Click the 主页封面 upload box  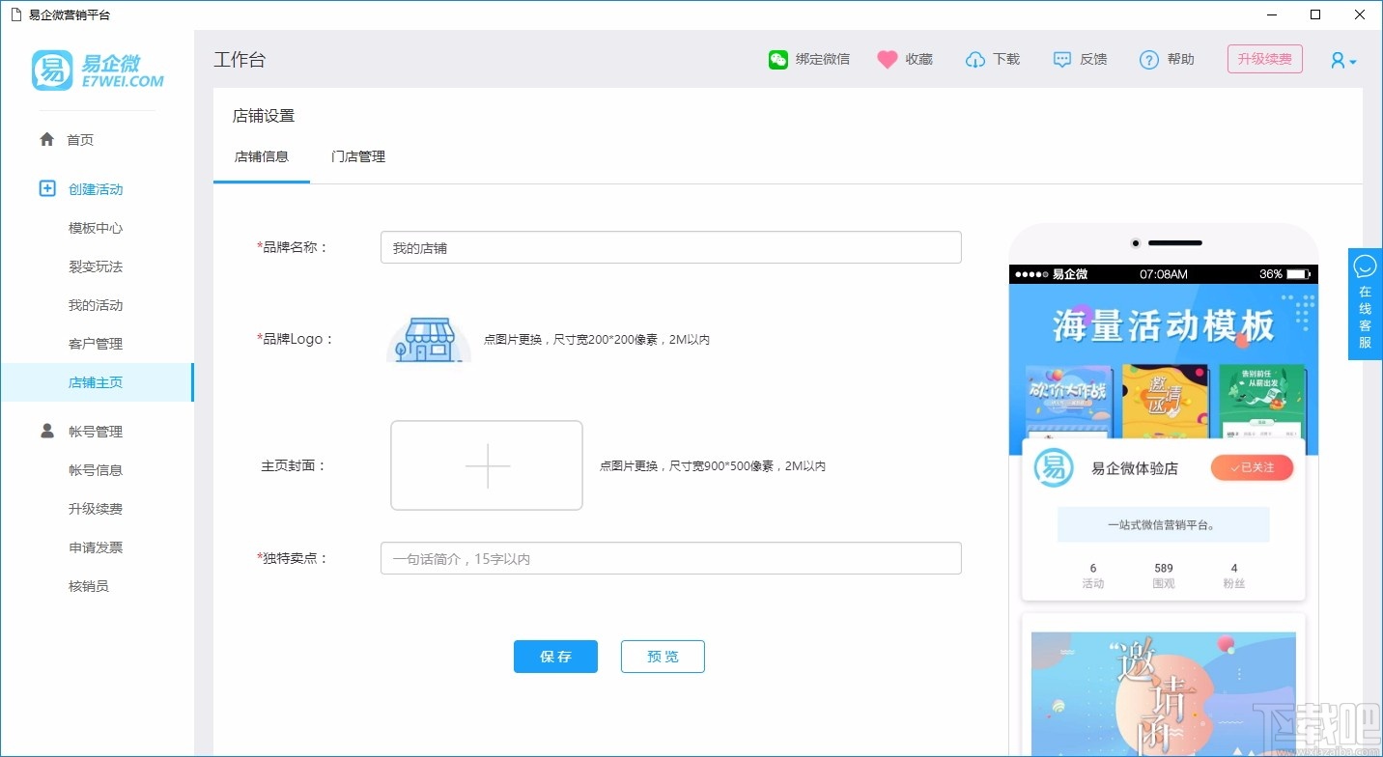pos(487,465)
